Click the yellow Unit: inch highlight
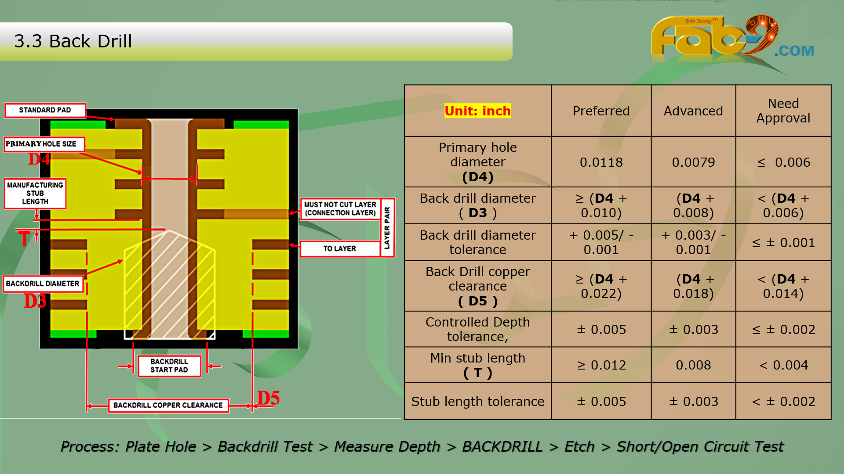This screenshot has height=474, width=844. [x=477, y=111]
